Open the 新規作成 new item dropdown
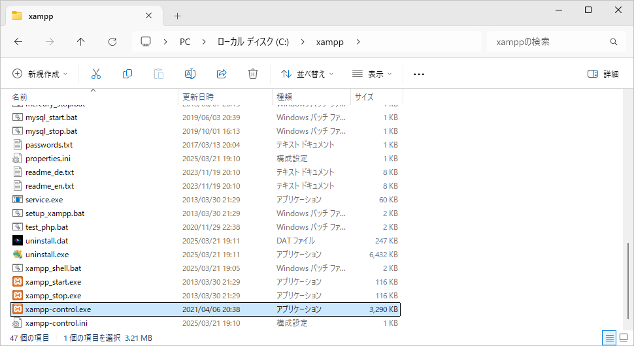Screen dimensions: 634x346 point(40,74)
